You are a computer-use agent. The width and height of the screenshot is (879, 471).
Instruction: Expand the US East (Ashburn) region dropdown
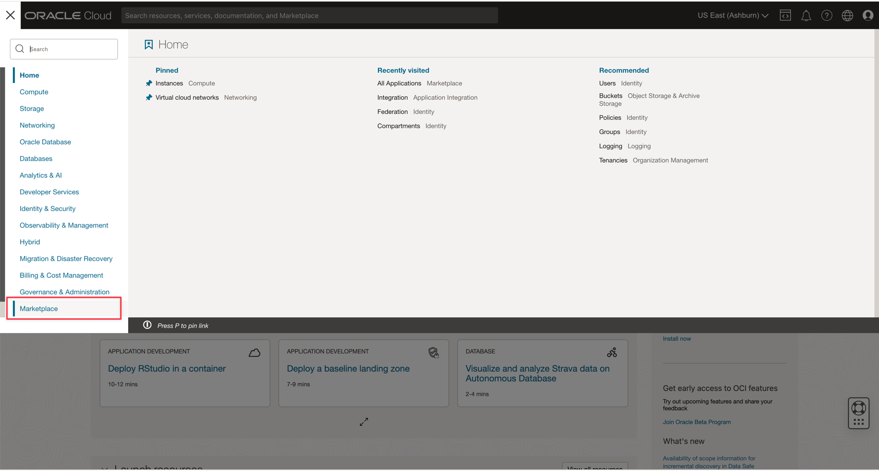pyautogui.click(x=732, y=16)
